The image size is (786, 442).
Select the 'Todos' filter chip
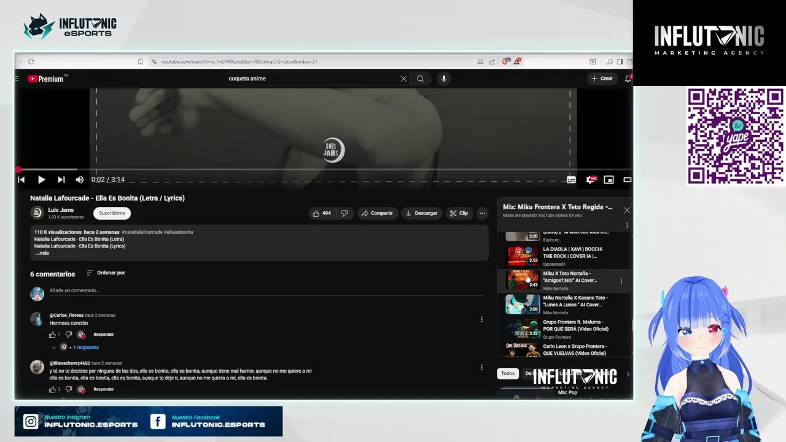point(508,373)
